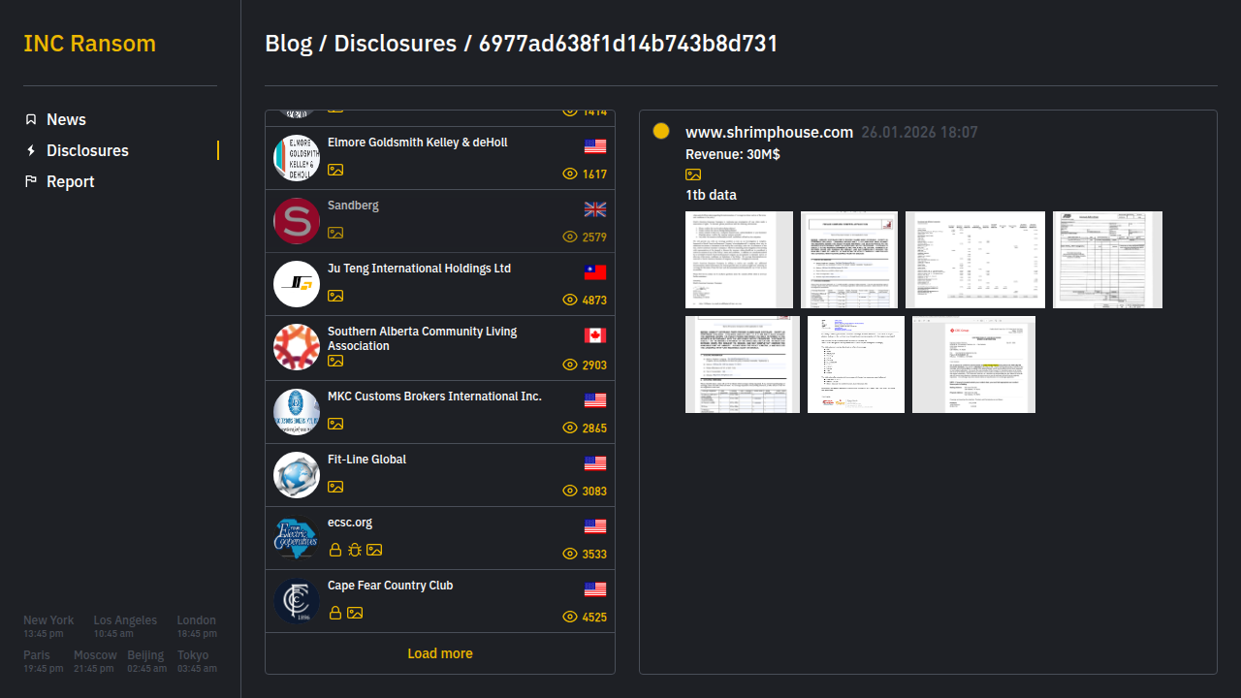Go to the Report page
Image resolution: width=1241 pixels, height=698 pixels.
70,181
